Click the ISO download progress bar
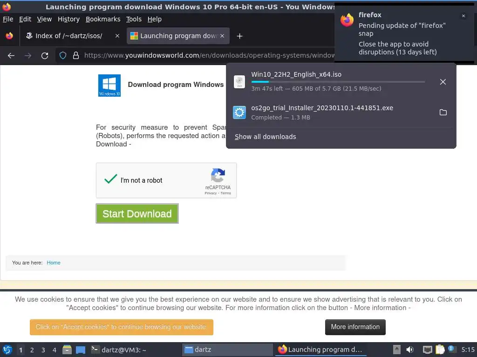477x357 pixels. [x=338, y=82]
